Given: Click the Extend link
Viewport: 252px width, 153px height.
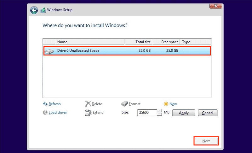Looking at the screenshot, I should tap(98, 113).
